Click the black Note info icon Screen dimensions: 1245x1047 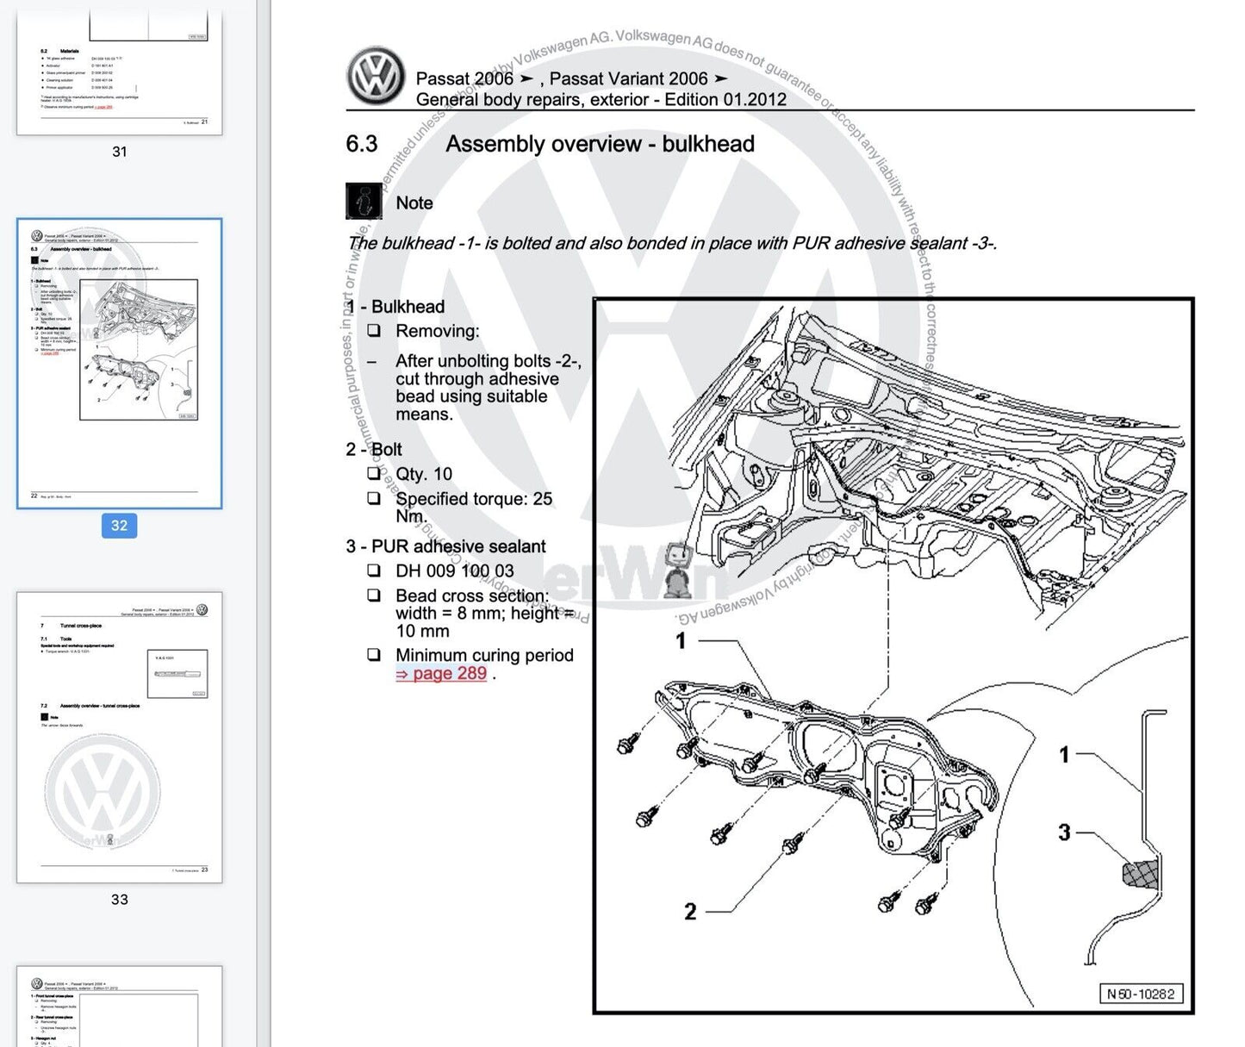tap(364, 201)
